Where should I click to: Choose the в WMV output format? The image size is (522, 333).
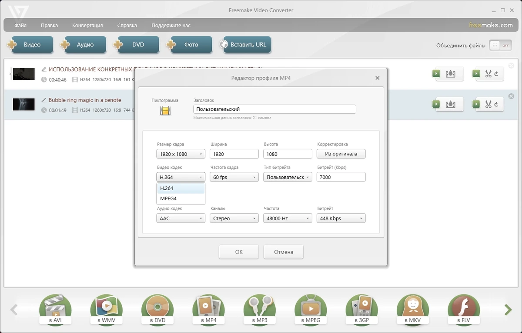pyautogui.click(x=106, y=310)
